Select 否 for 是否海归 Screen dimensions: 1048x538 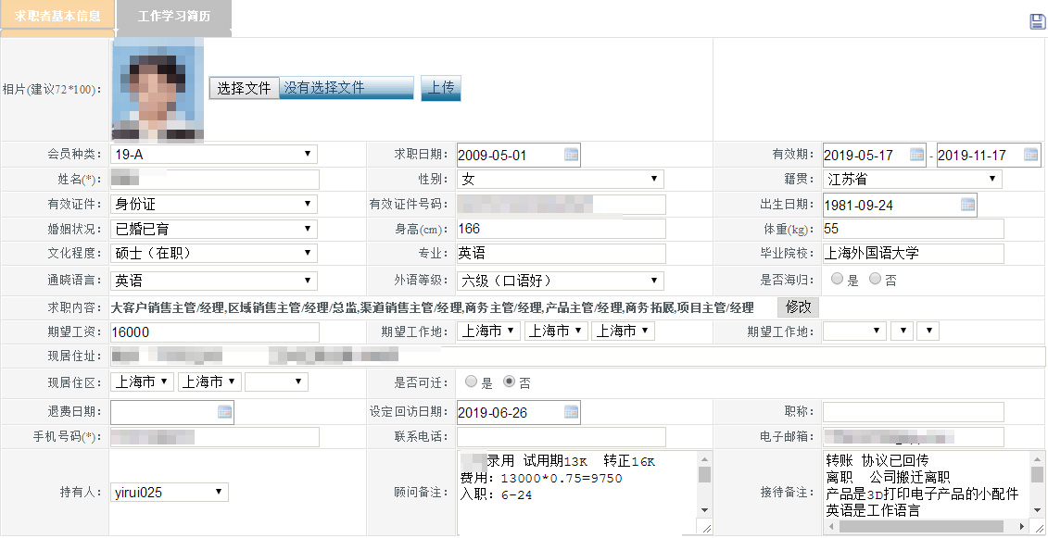[x=875, y=280]
